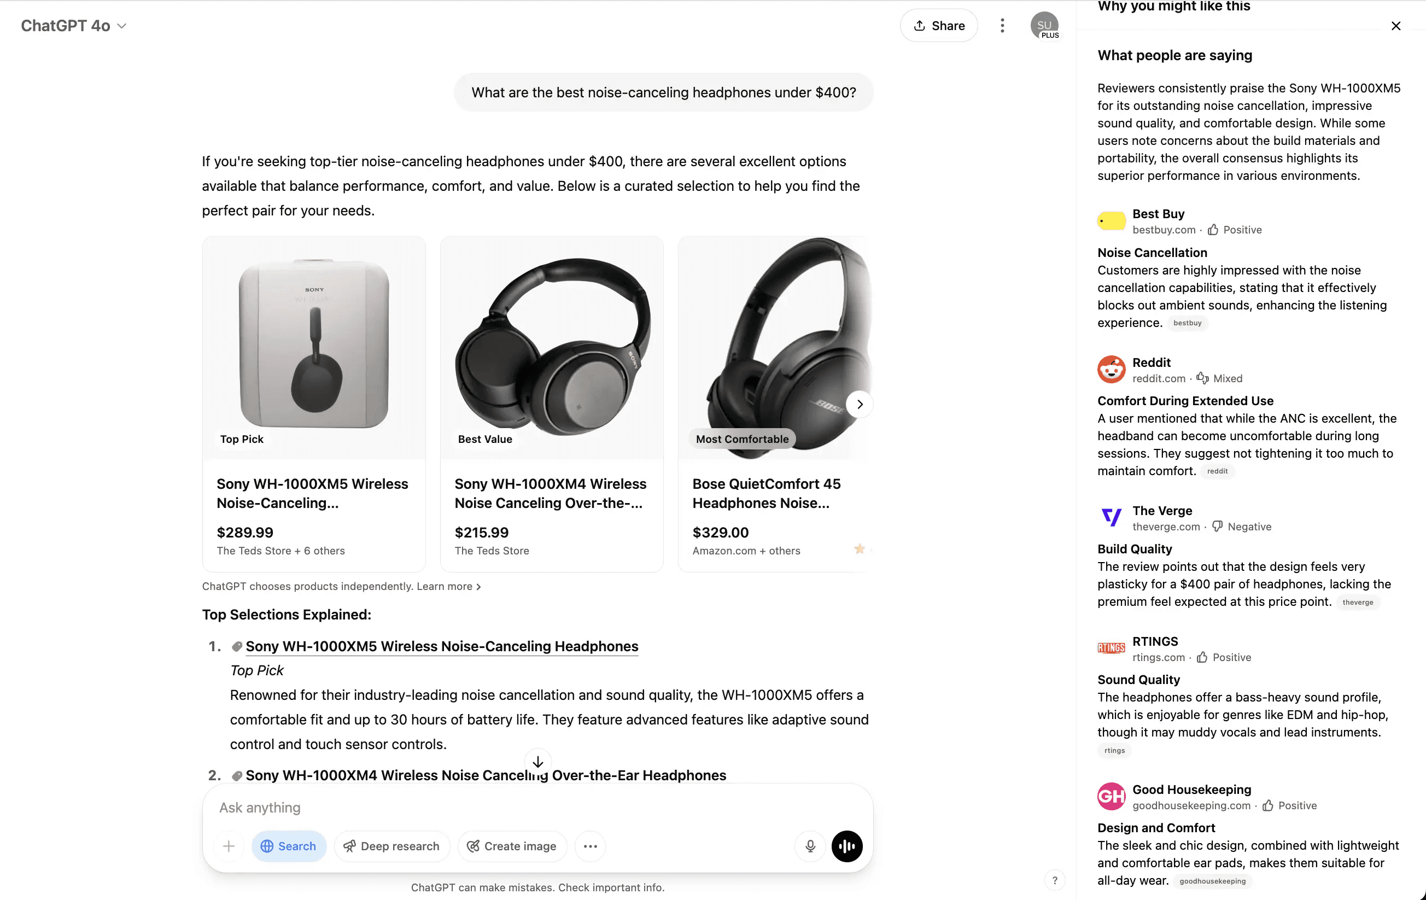This screenshot has width=1426, height=900.
Task: Open the three-dot conversation options menu
Action: [1002, 26]
